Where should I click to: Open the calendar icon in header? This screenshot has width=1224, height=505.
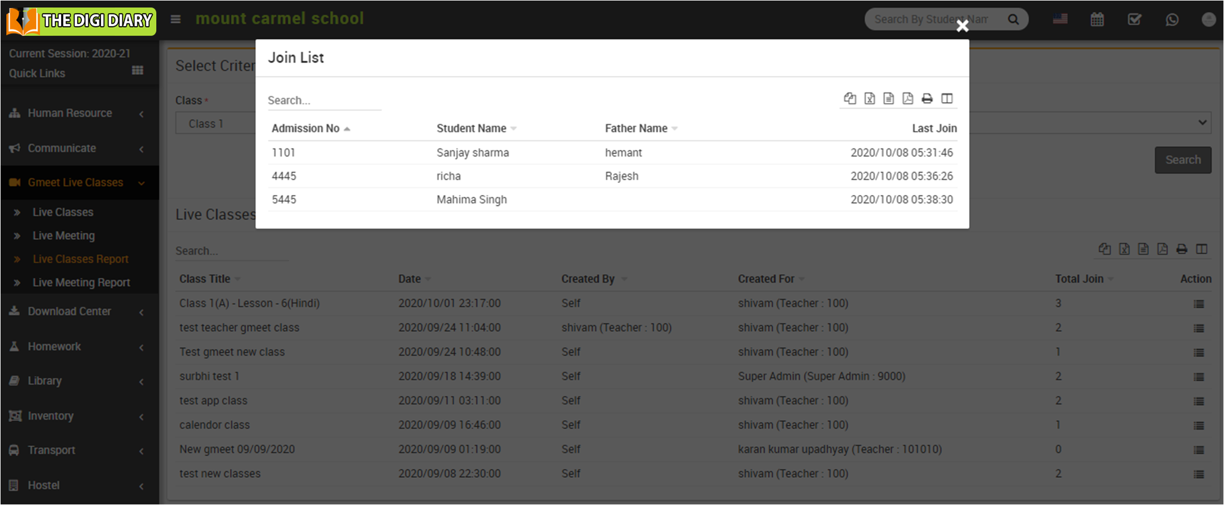pyautogui.click(x=1097, y=20)
